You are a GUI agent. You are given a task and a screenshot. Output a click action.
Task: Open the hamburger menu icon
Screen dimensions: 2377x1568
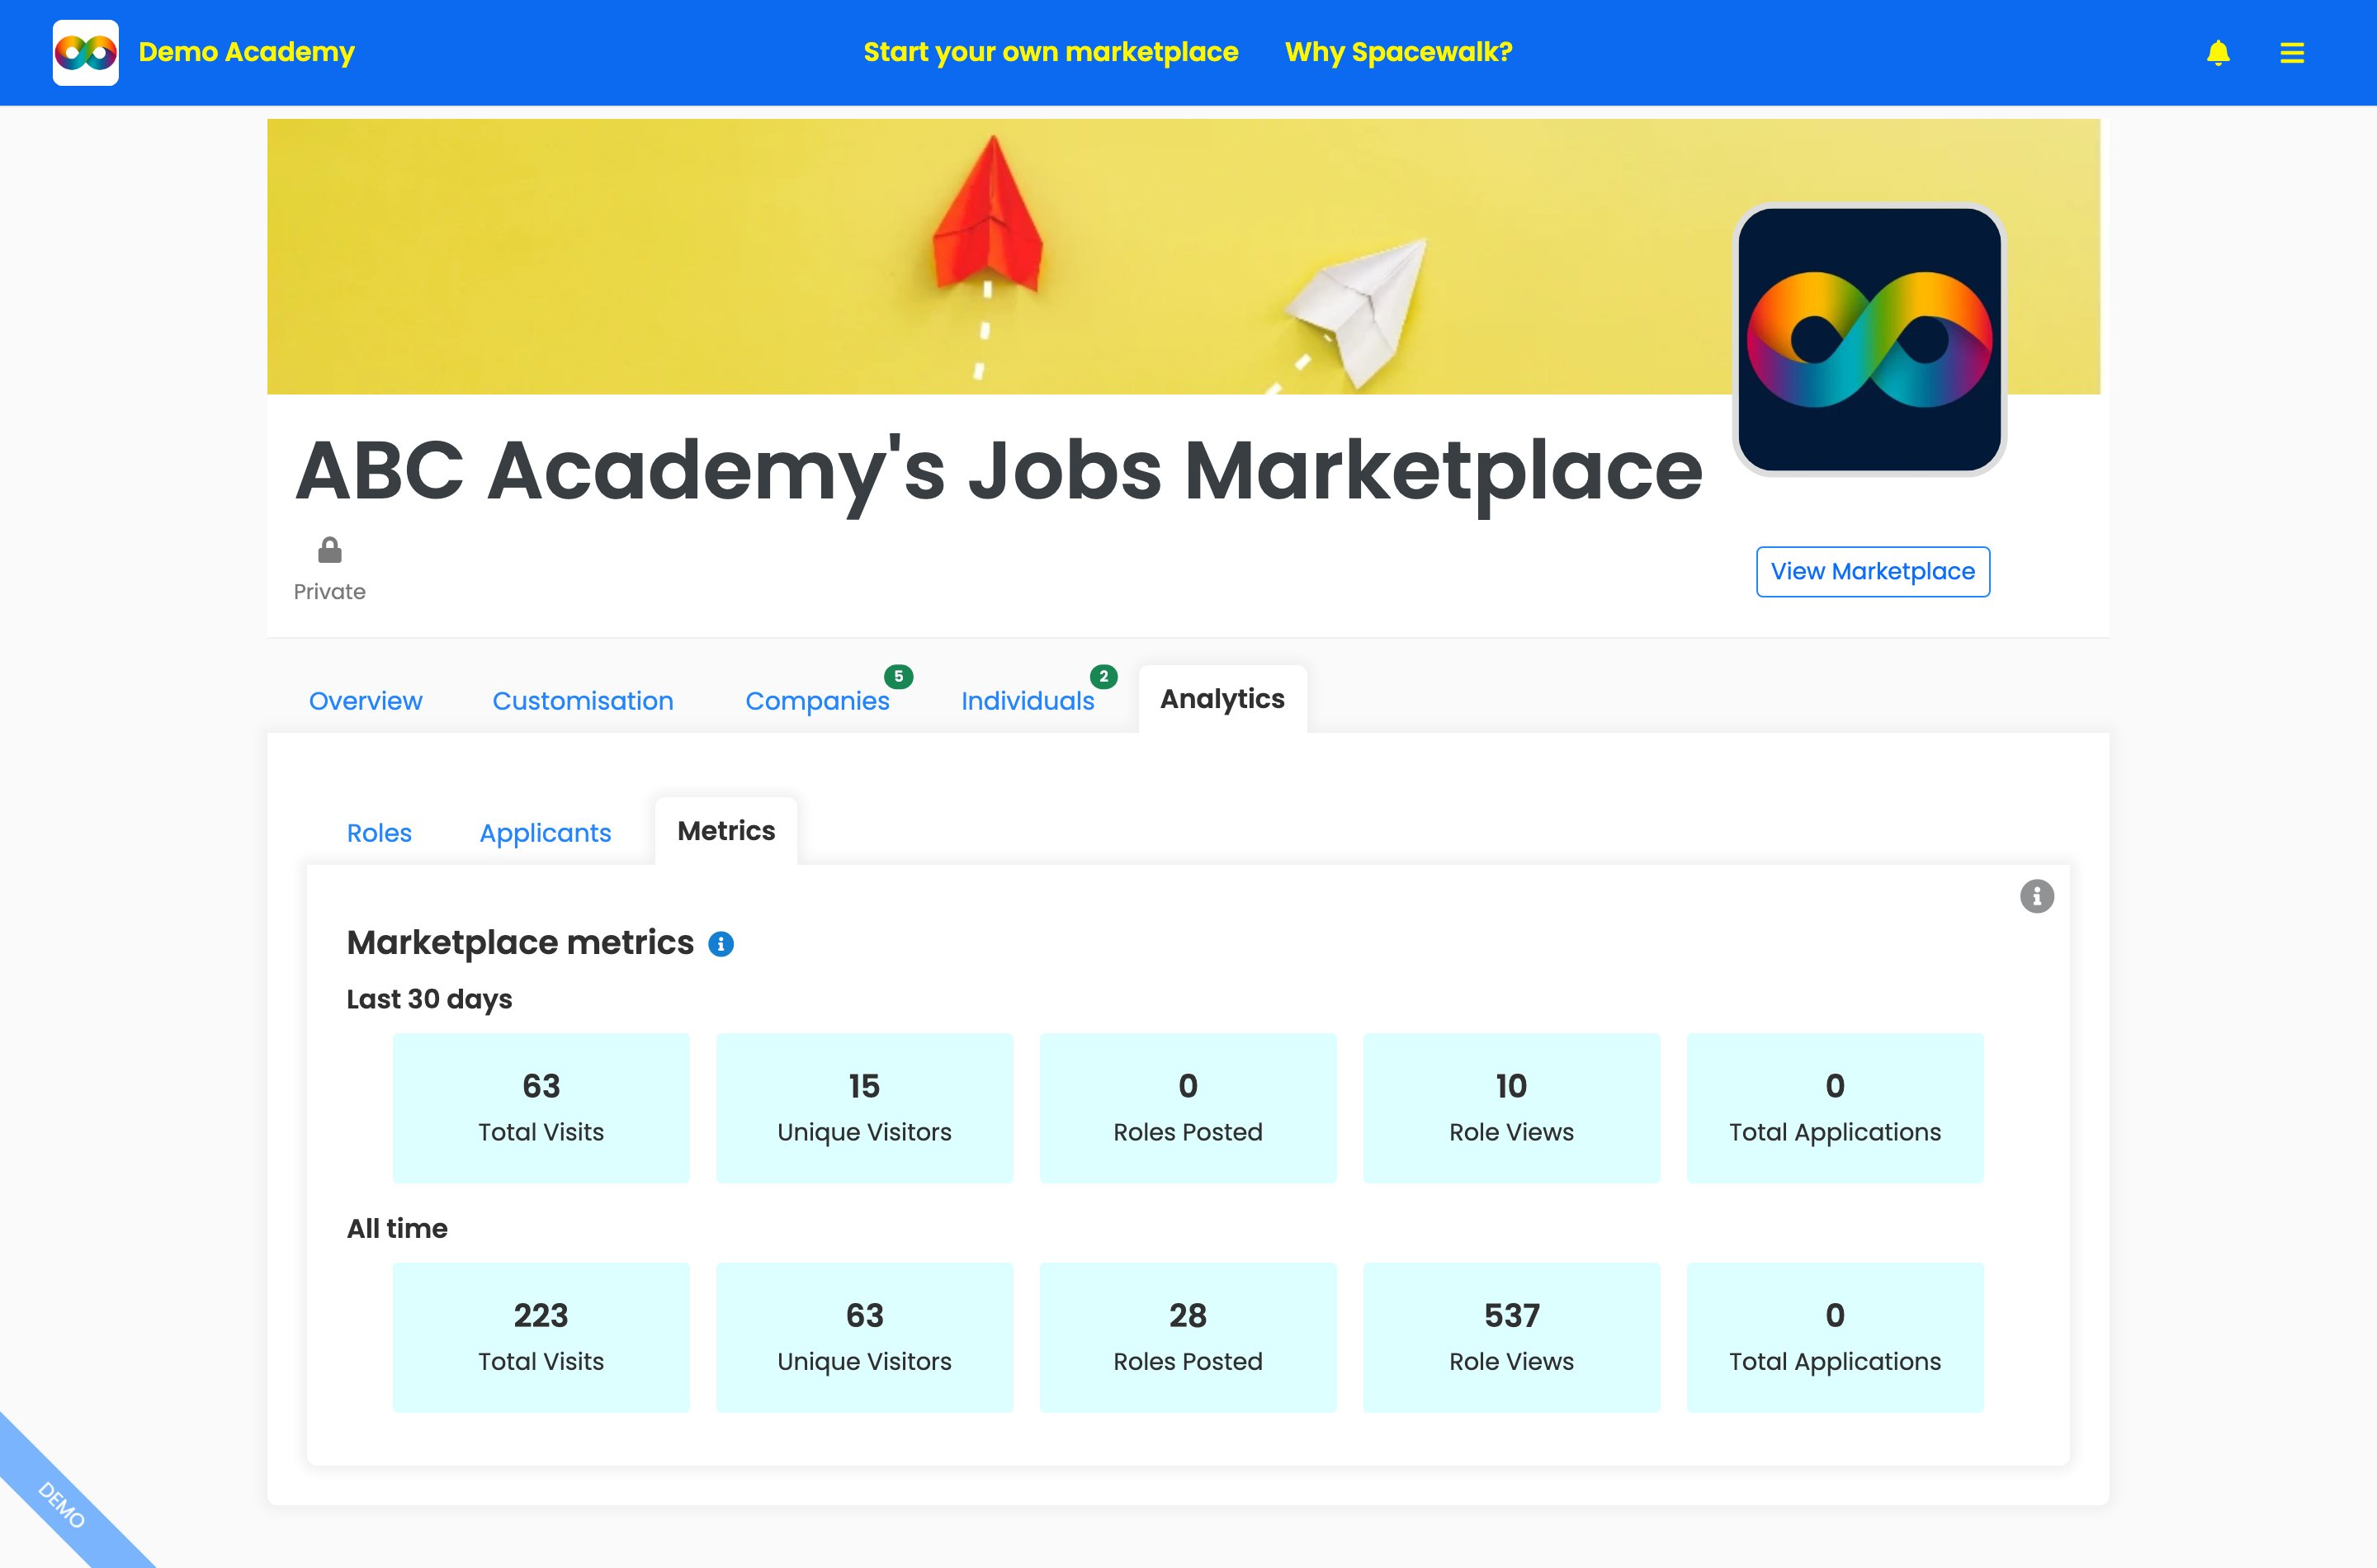[2292, 52]
